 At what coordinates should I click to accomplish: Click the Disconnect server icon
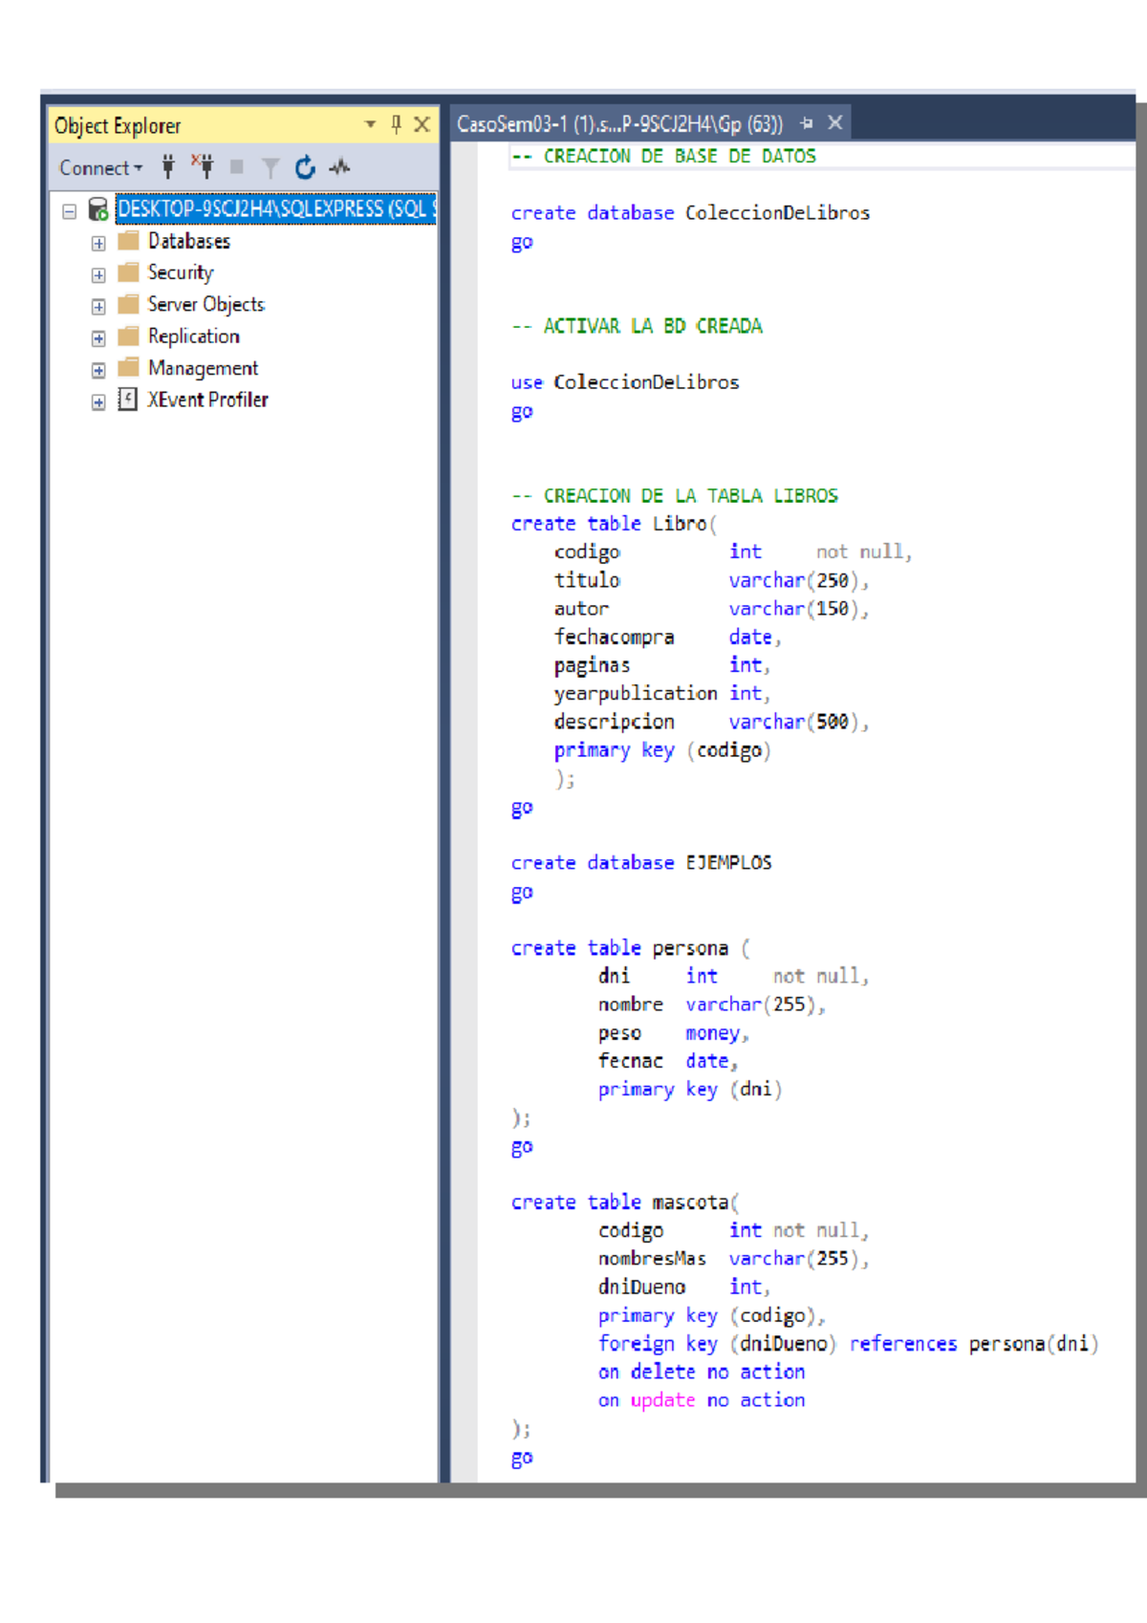202,166
